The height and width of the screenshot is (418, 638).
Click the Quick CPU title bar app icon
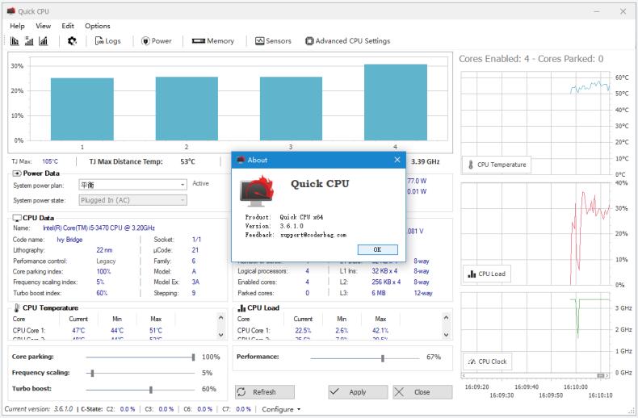(x=11, y=11)
